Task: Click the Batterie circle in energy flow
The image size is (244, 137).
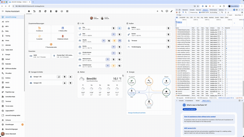Action: [x=149, y=103]
